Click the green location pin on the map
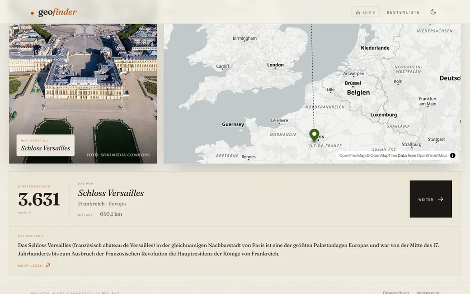Screen dimensions: 470x294 pyautogui.click(x=314, y=135)
